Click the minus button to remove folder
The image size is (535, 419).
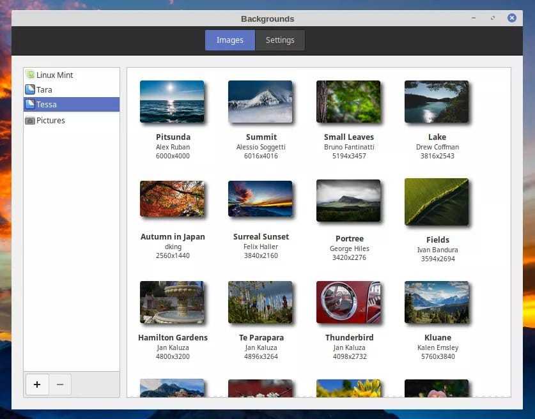pyautogui.click(x=60, y=385)
